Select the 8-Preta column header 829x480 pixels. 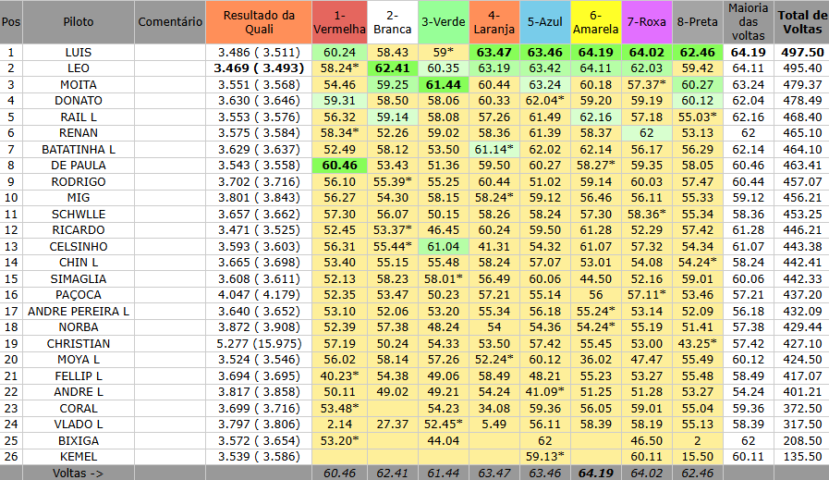coord(696,22)
